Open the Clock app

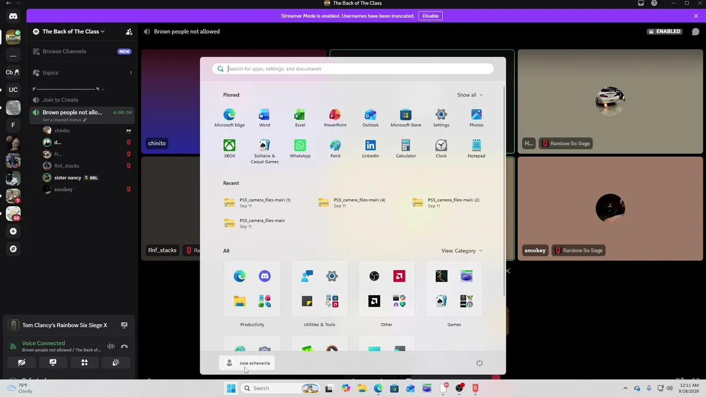tap(441, 149)
